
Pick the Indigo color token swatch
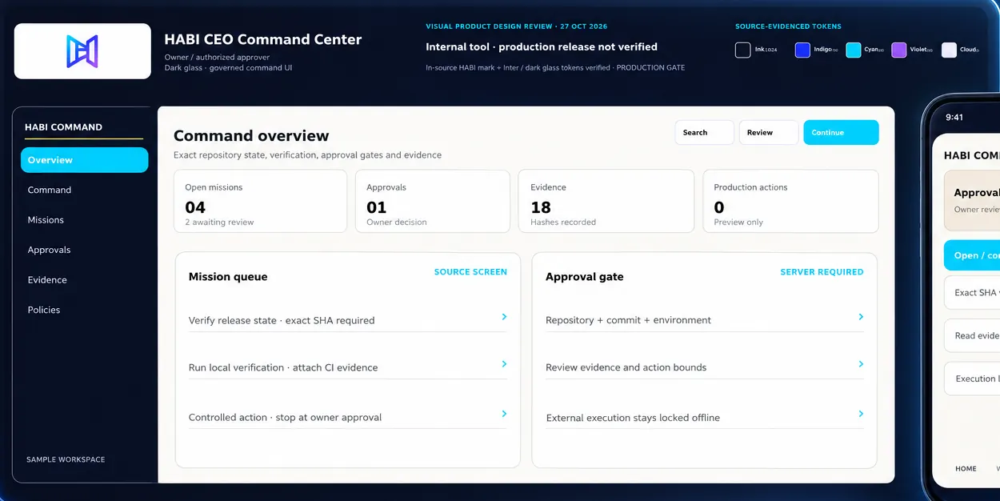click(802, 50)
